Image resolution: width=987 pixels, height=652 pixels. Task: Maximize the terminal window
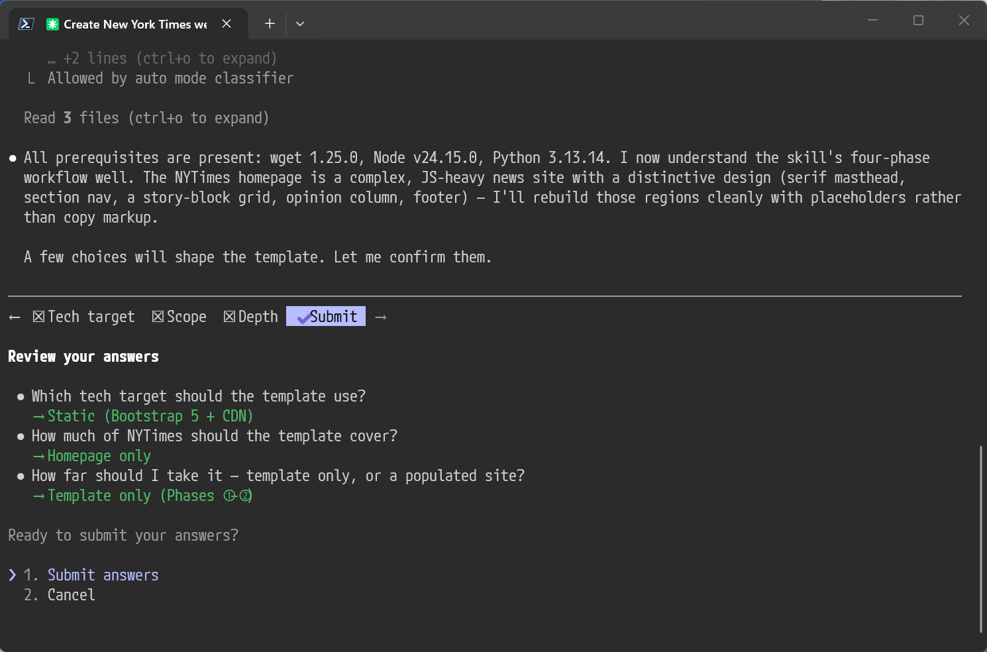[x=918, y=20]
